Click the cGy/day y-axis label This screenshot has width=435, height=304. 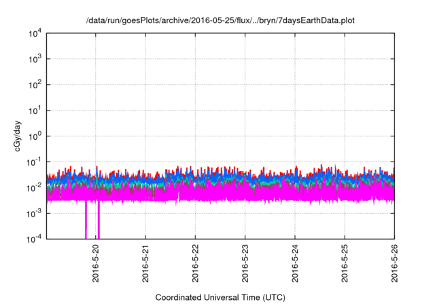click(17, 136)
